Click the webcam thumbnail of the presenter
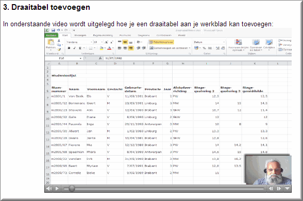 268,170
